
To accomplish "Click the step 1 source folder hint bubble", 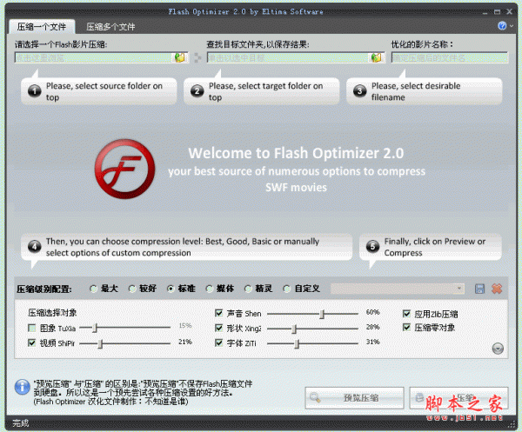I will pyautogui.click(x=99, y=91).
